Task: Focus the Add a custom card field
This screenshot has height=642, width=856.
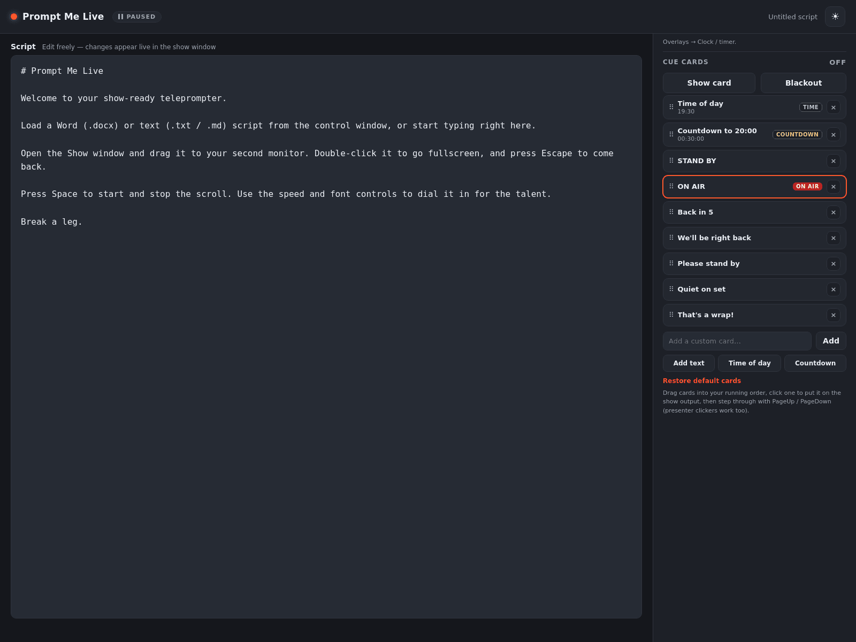Action: pos(737,341)
